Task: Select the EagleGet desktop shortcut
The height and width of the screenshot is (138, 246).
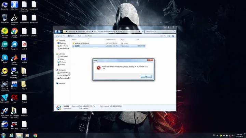Action: coord(5,125)
